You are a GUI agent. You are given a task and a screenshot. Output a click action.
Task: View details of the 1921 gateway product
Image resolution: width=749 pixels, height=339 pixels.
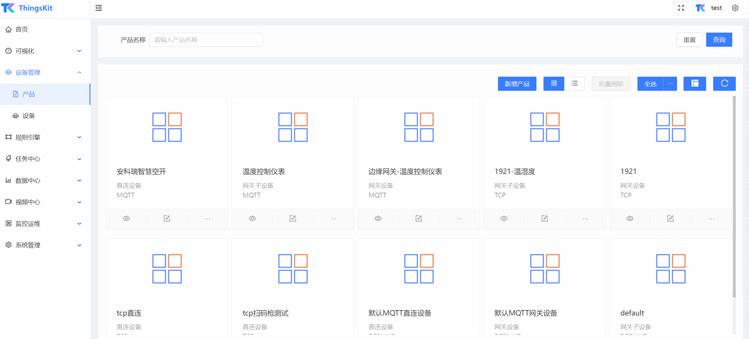630,219
